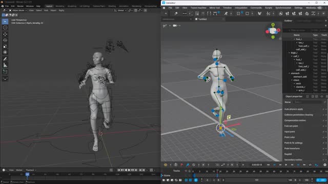Screen dimensions: 328x184
Task: Click Marker in Blender timeline header
Action: (19, 170)
